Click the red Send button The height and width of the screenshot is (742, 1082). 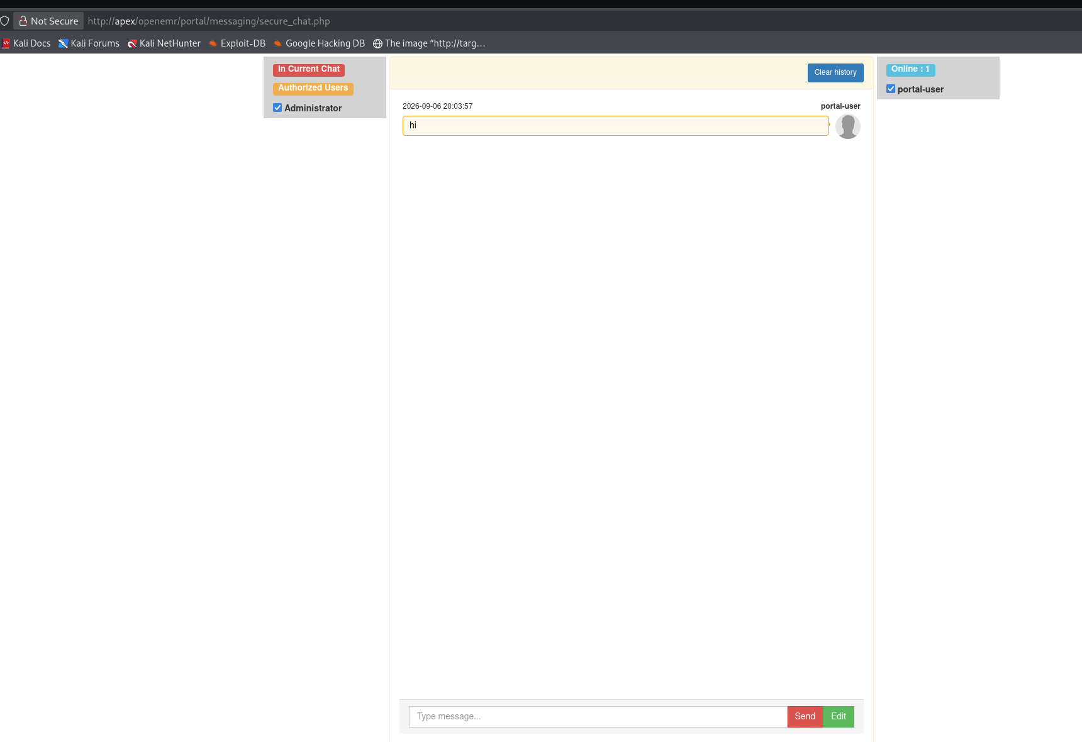[x=805, y=717]
